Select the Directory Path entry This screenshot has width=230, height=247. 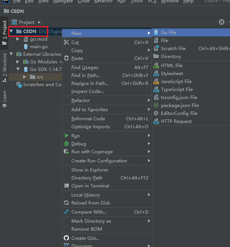pyautogui.click(x=107, y=178)
